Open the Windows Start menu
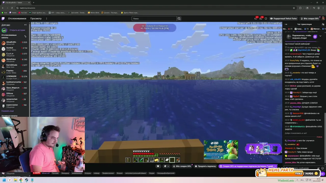Viewport: 326px width, 183px height. point(4,180)
